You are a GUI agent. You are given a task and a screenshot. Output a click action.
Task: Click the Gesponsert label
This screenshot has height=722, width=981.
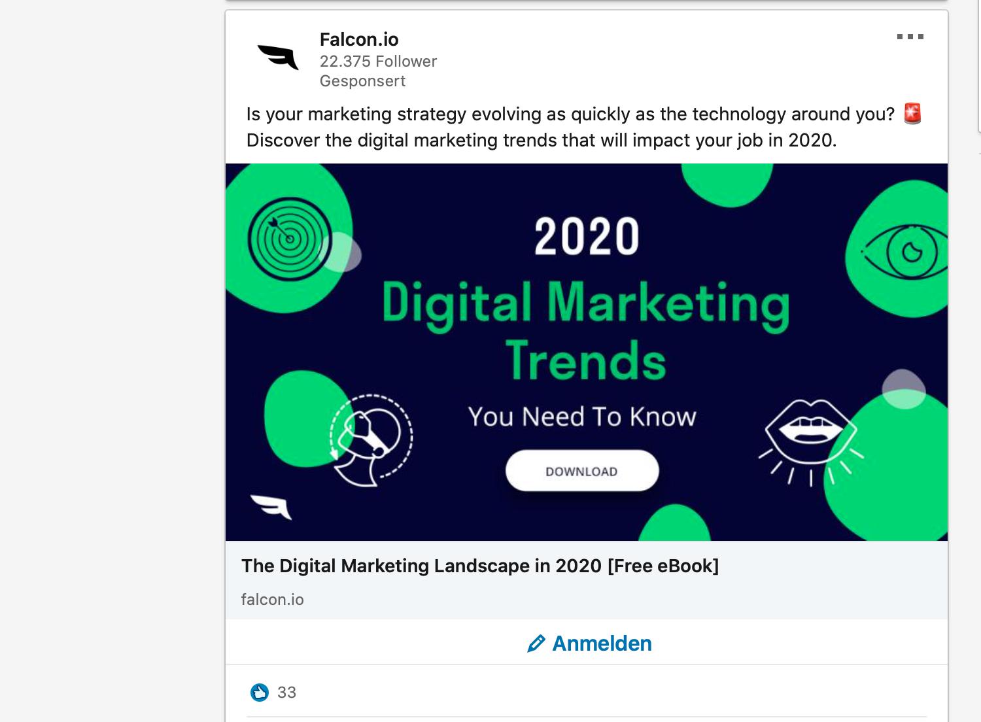coord(362,81)
